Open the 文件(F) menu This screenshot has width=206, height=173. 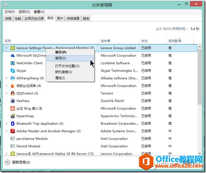pos(9,12)
